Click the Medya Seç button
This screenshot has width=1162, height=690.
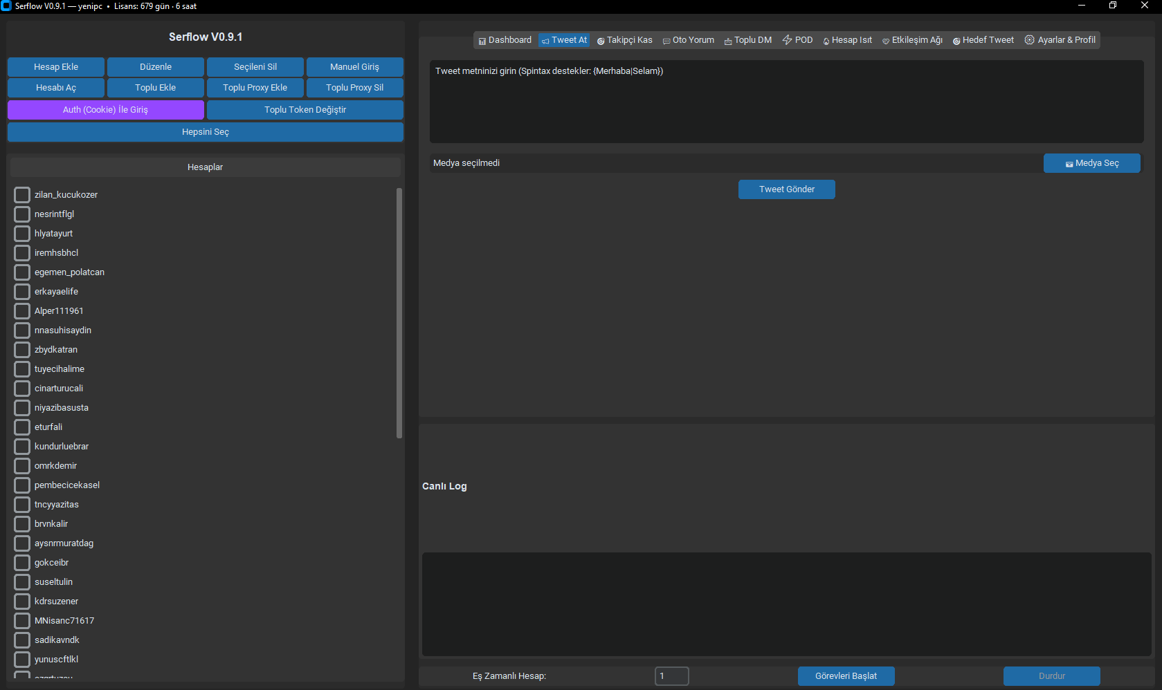pos(1092,163)
